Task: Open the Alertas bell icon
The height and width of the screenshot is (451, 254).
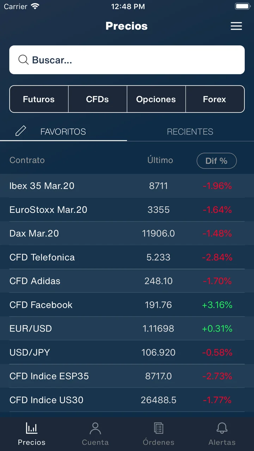Action: [x=222, y=428]
